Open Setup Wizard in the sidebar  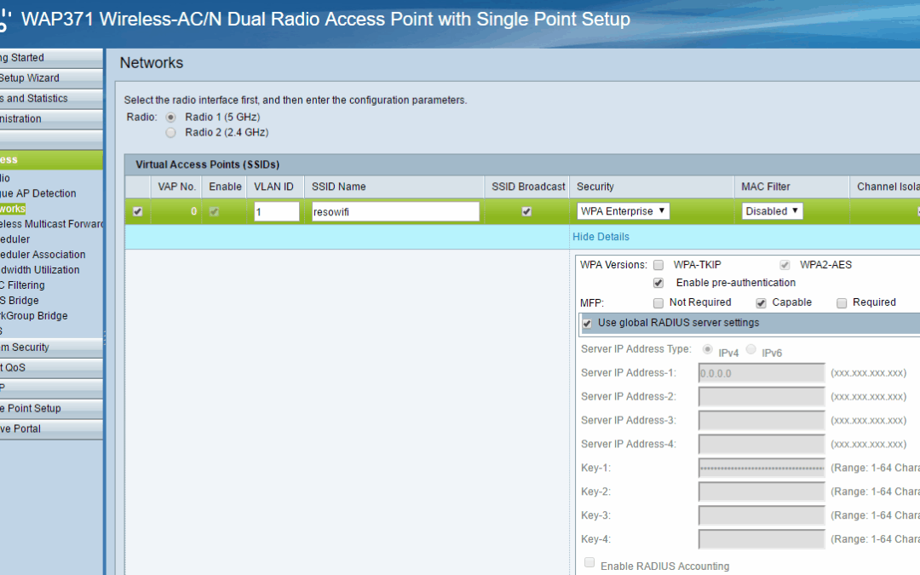pos(51,78)
